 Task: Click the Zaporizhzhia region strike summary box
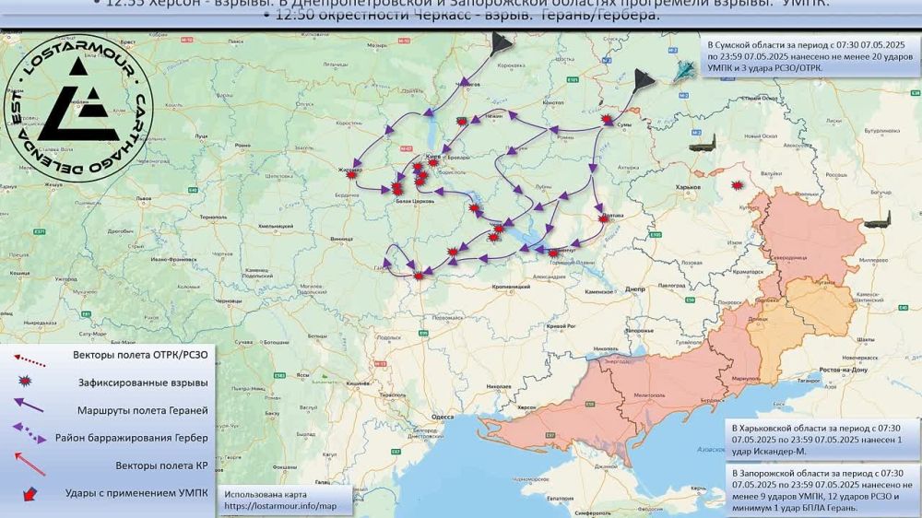(821, 489)
